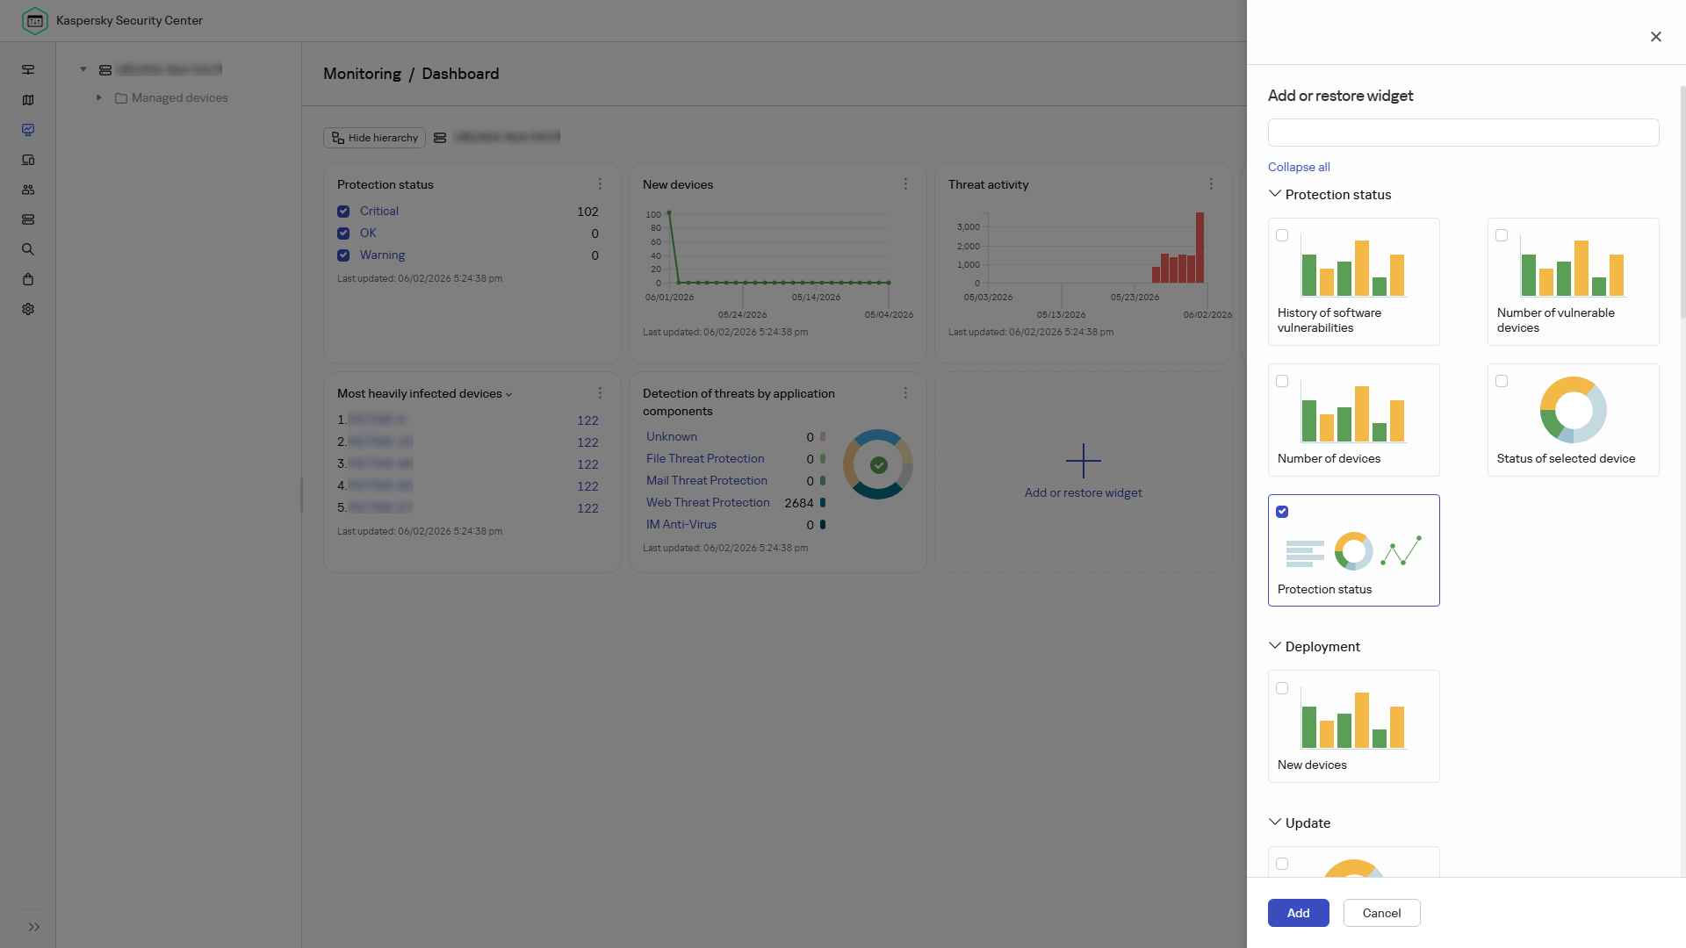Expand the Managed devices tree node
1686x948 pixels.
99,97
